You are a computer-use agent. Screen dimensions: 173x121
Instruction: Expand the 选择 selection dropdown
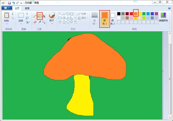(x=21, y=24)
